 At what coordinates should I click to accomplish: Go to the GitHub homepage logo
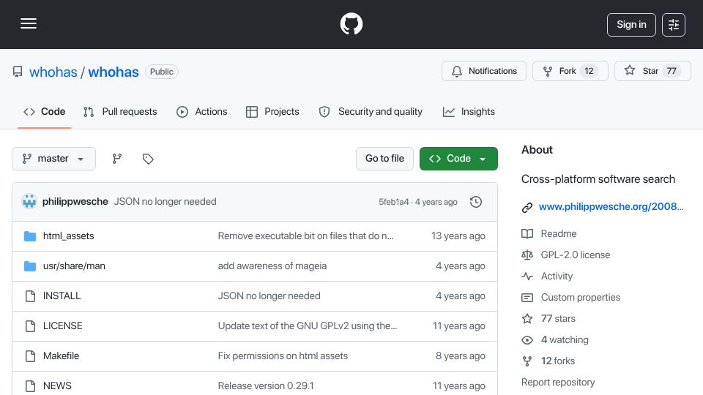(x=351, y=23)
